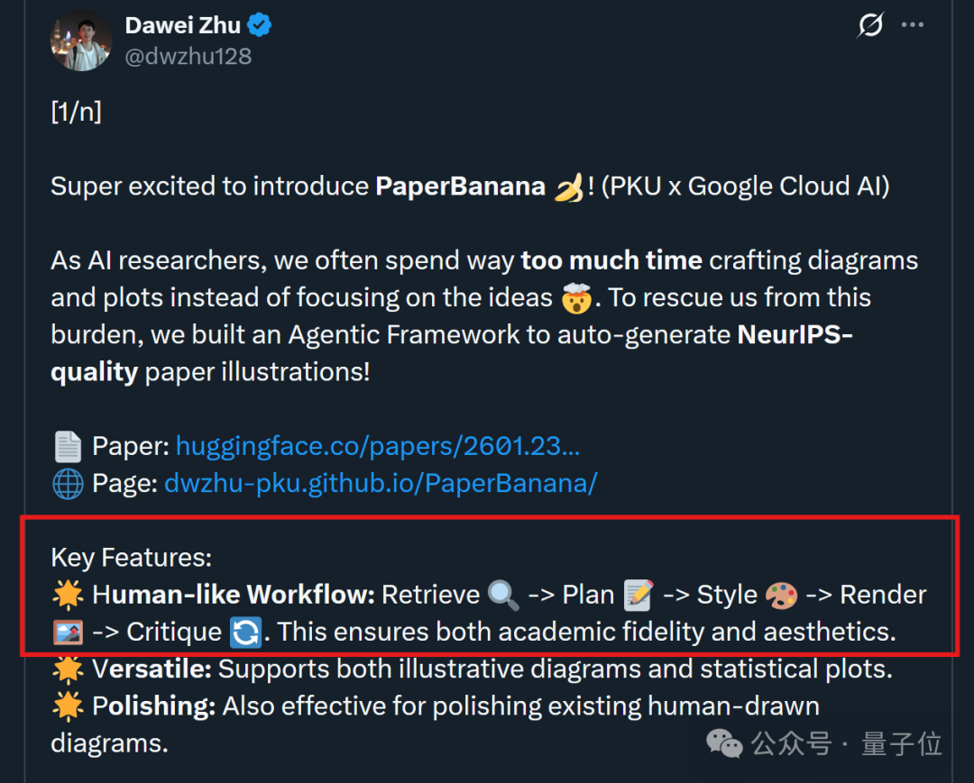This screenshot has height=783, width=974.
Task: Click the banana emoji after PaperBanana
Action: tap(568, 187)
